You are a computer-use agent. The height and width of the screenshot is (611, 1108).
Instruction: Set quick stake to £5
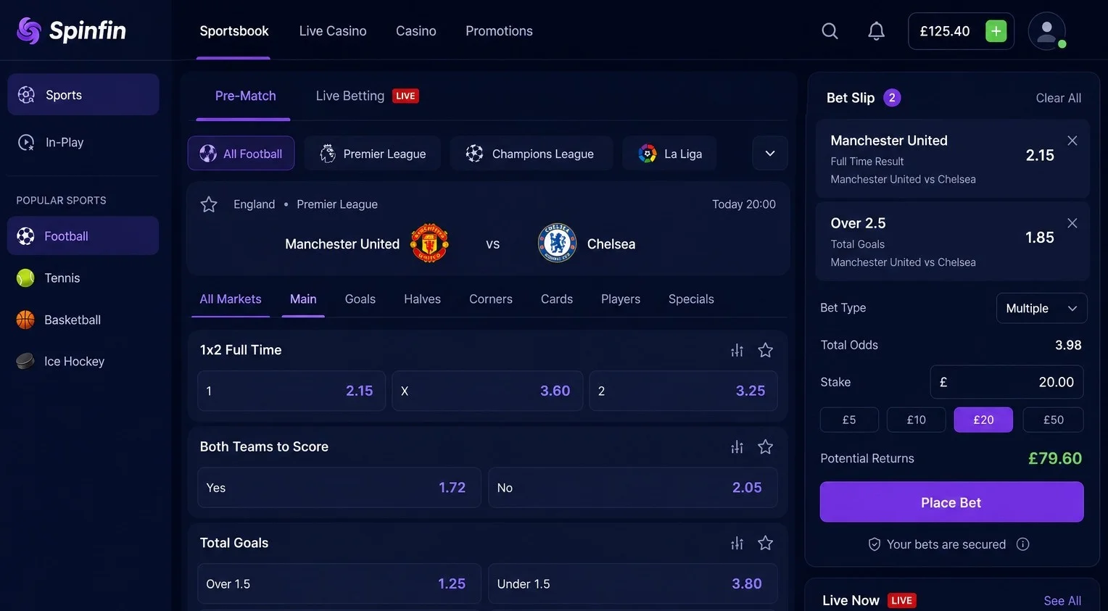tap(849, 420)
